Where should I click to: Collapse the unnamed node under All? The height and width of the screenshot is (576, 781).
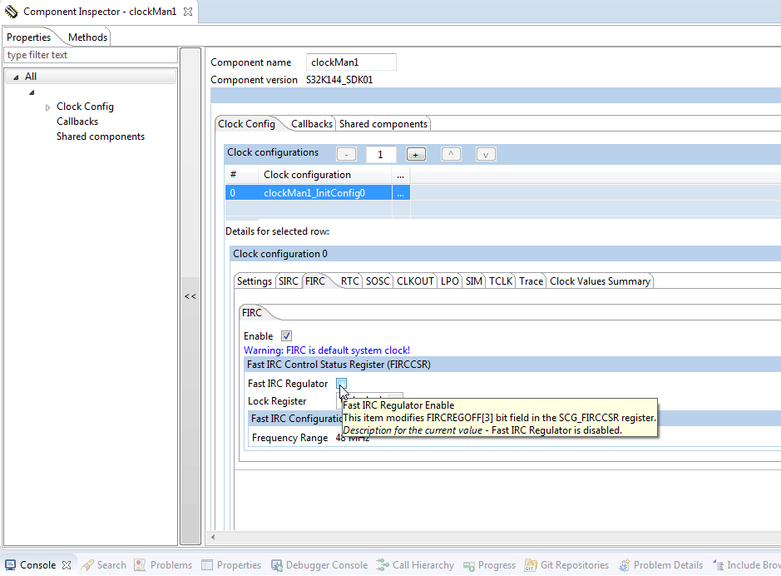coord(32,92)
